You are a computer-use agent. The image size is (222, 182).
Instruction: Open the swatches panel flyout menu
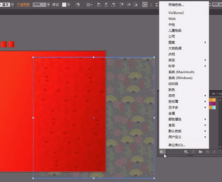tap(220, 94)
